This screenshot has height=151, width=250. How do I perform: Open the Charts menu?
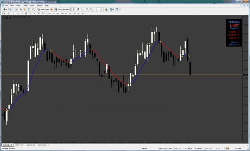(x=25, y=6)
